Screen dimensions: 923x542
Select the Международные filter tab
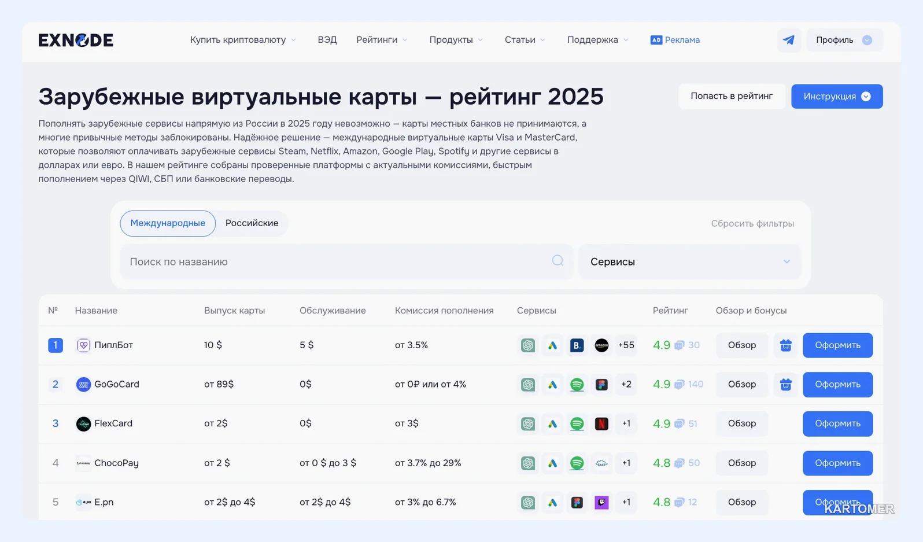tap(168, 223)
